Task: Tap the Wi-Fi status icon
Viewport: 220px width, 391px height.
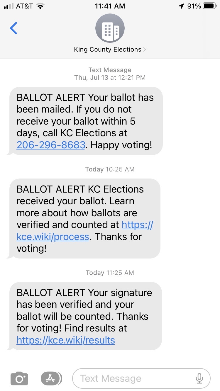Action: (x=40, y=6)
